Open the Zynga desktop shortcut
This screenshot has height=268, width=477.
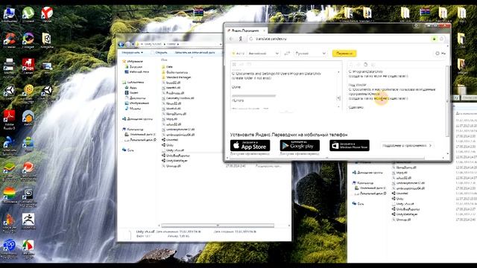coord(28,66)
